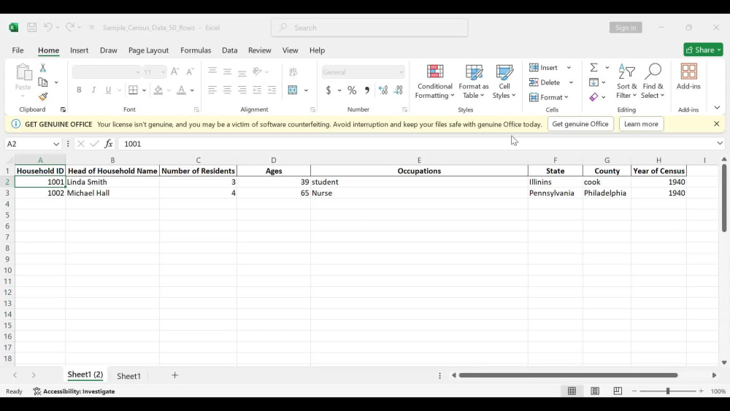Open the Insert cells dropdown arrow

coord(569,68)
